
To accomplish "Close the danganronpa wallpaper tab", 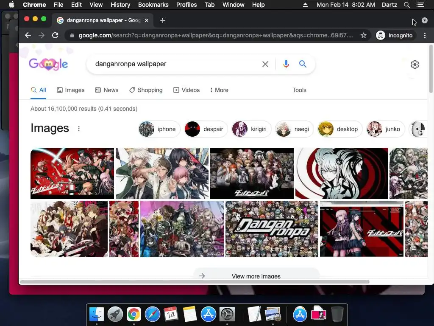I will click(x=147, y=20).
